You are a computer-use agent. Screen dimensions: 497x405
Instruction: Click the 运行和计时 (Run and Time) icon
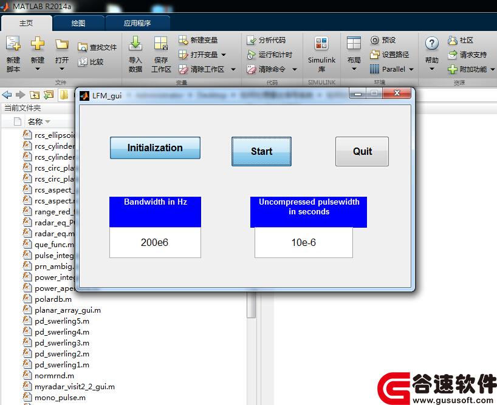(x=251, y=55)
